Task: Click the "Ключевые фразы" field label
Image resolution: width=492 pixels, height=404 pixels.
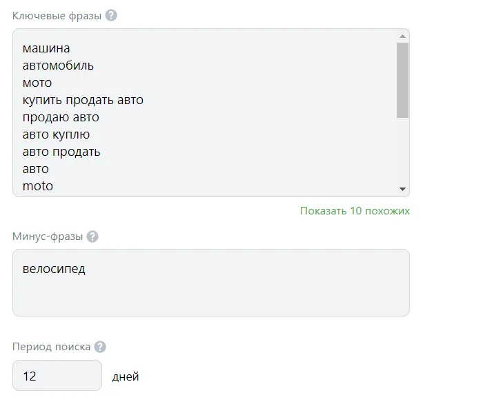Action: (56, 15)
